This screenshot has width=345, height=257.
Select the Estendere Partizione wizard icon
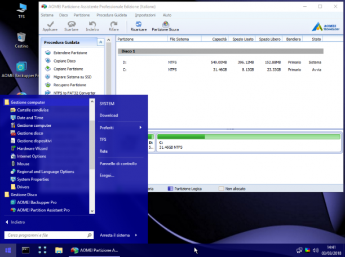coord(48,53)
